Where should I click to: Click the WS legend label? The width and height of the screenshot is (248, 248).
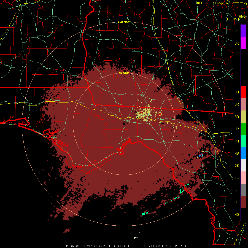[x=236, y=153]
